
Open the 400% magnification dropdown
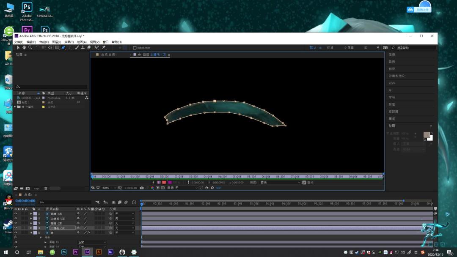coord(109,188)
